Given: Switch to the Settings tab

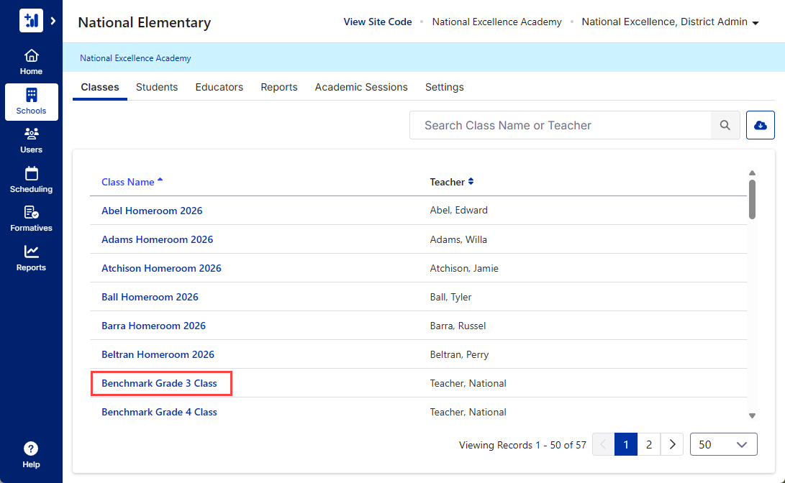Looking at the screenshot, I should tap(445, 87).
